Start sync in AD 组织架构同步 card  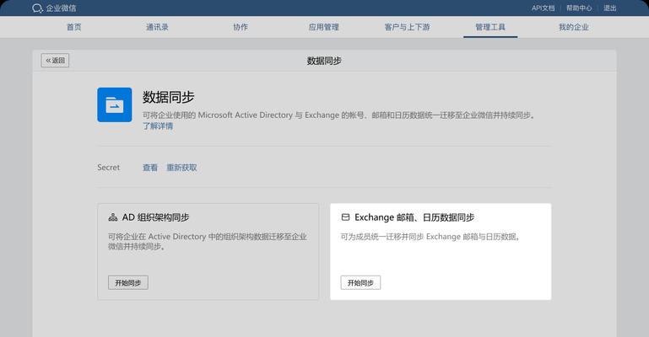click(x=128, y=282)
